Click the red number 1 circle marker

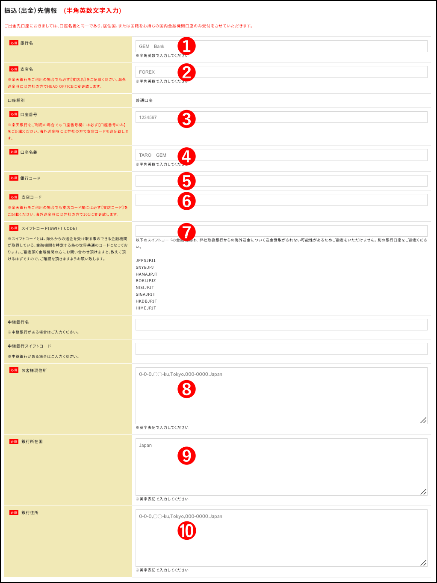[186, 46]
